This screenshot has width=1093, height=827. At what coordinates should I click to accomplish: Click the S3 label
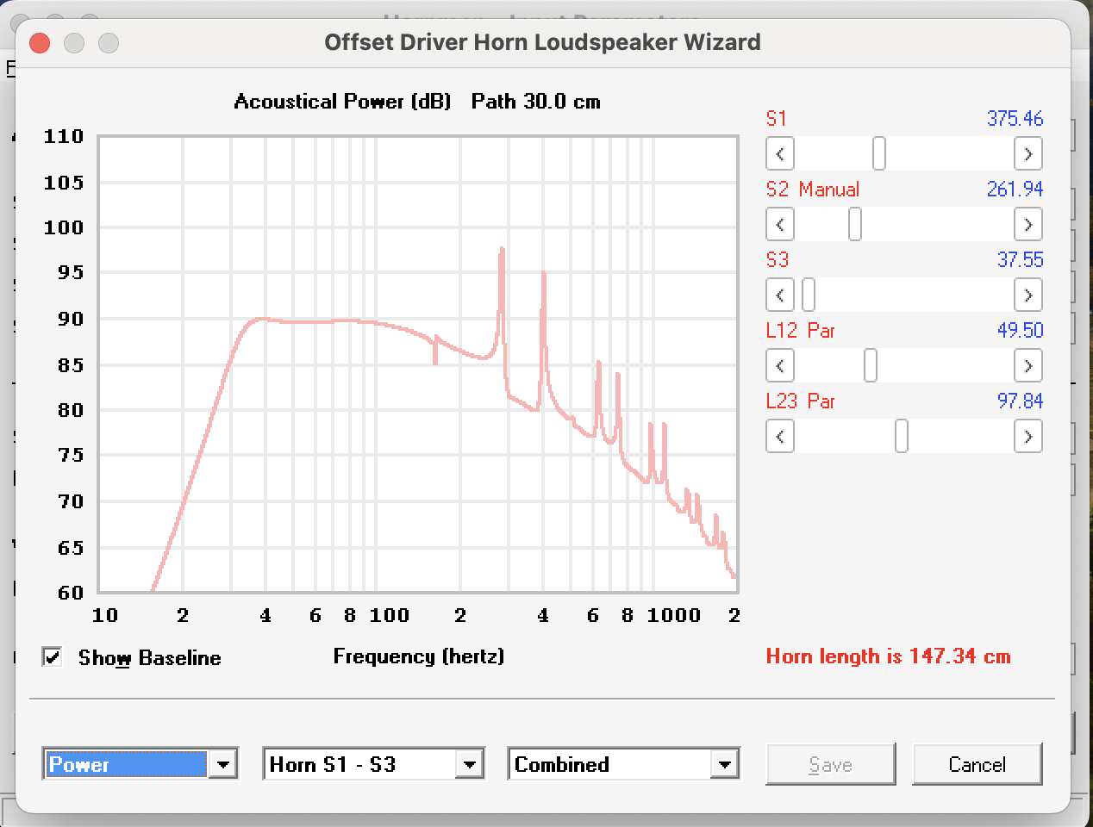coord(778,260)
